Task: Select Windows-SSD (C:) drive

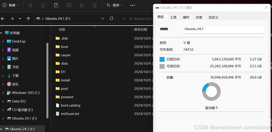Action: click(23, 93)
